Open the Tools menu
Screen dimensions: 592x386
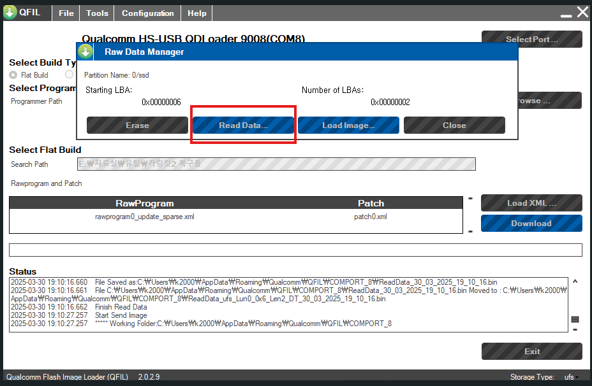(x=97, y=13)
